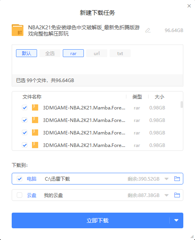This screenshot has height=240, width=195.
Task: Uncheck the first 3DMGAME rar file
Action: click(25, 107)
